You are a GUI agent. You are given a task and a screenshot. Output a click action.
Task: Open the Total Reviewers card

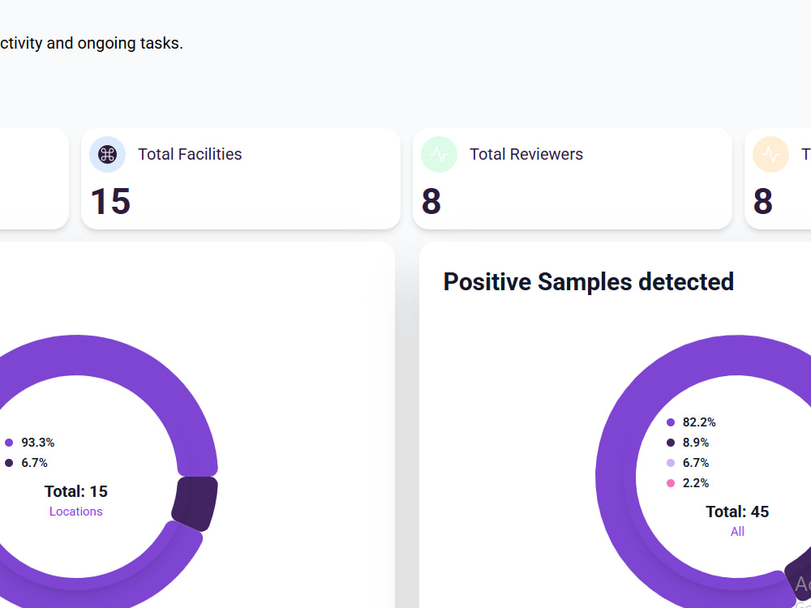pos(573,178)
